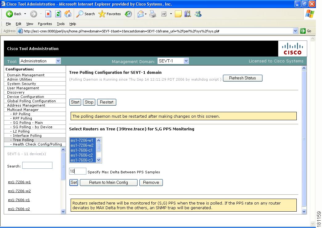Click the page icon in the address bar
322x228 pixels.
20,31
